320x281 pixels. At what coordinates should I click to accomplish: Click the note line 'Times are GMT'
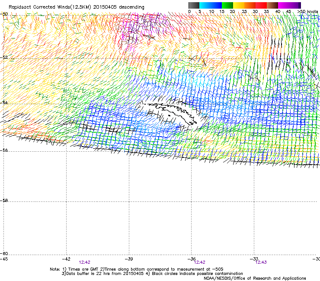[x=83, y=269]
